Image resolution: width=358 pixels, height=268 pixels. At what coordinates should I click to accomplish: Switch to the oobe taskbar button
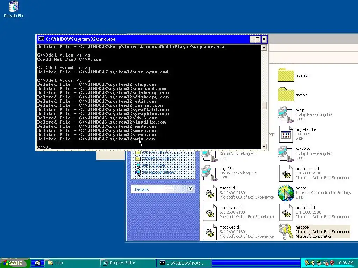point(72,263)
